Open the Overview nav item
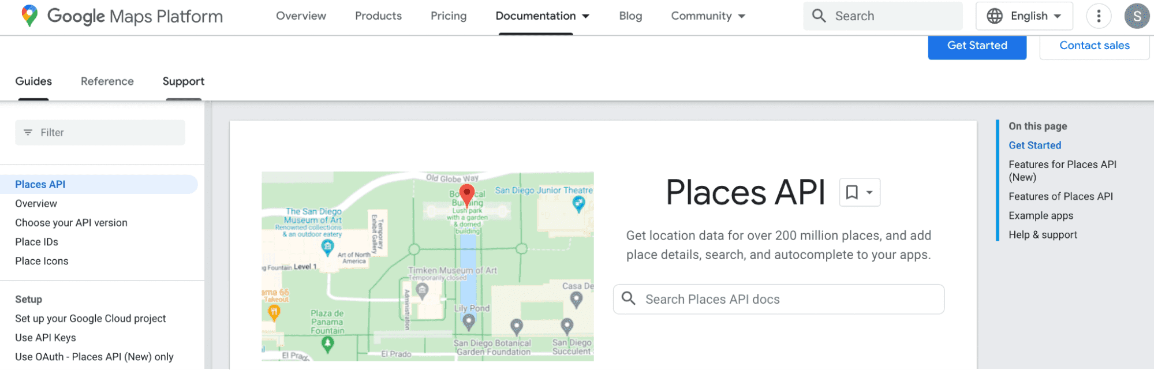The width and height of the screenshot is (1154, 370). tap(301, 16)
